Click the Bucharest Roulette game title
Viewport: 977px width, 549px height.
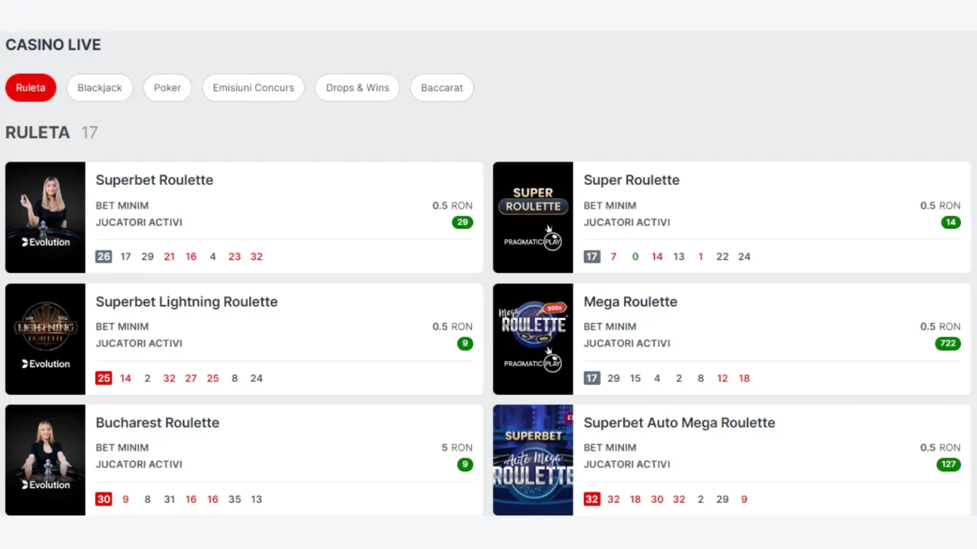coord(157,423)
